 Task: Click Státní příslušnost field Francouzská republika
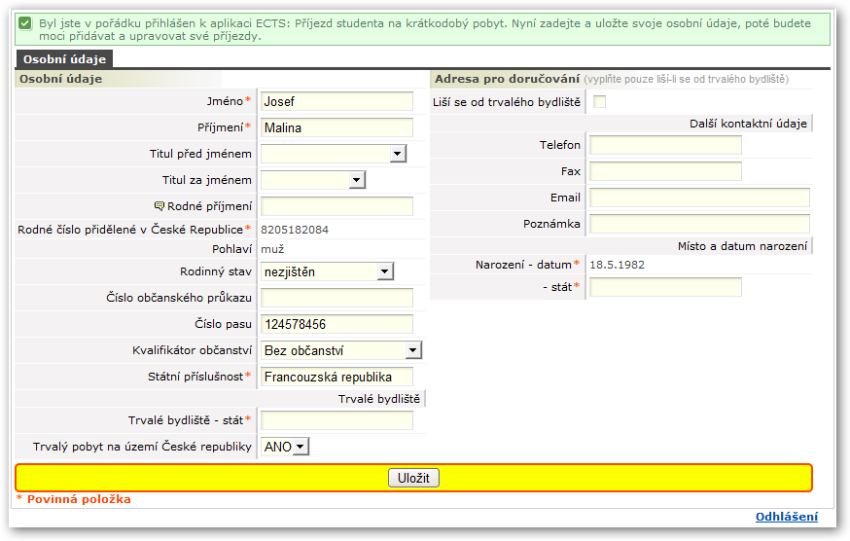point(336,377)
